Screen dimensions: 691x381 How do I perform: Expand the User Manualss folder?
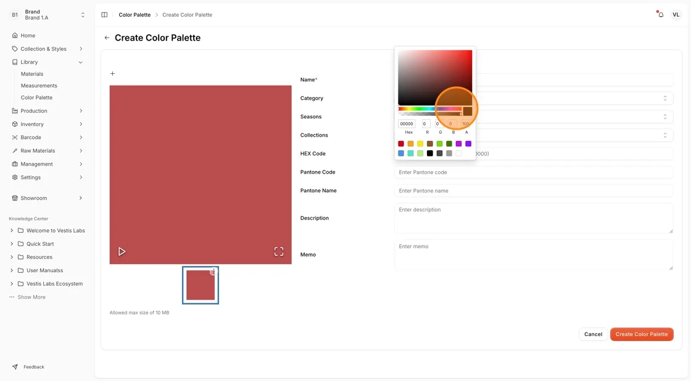tap(12, 270)
